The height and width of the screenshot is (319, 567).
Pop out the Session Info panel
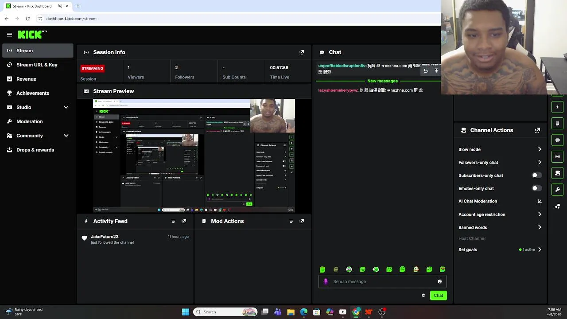(302, 52)
